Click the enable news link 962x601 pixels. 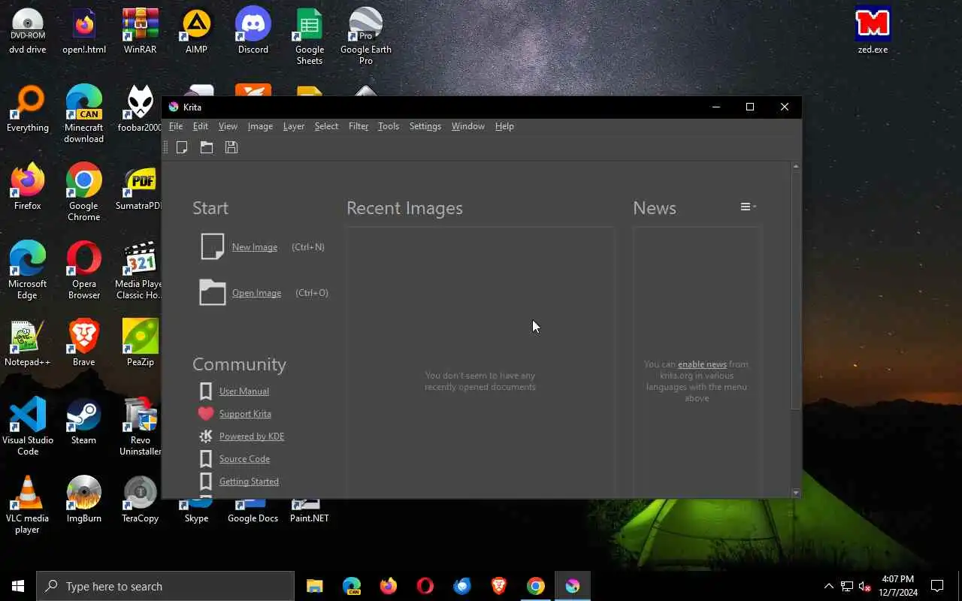pos(702,364)
